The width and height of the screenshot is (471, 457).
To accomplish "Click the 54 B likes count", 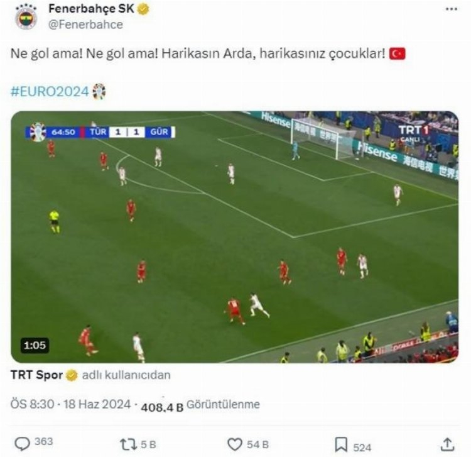I will tap(257, 444).
